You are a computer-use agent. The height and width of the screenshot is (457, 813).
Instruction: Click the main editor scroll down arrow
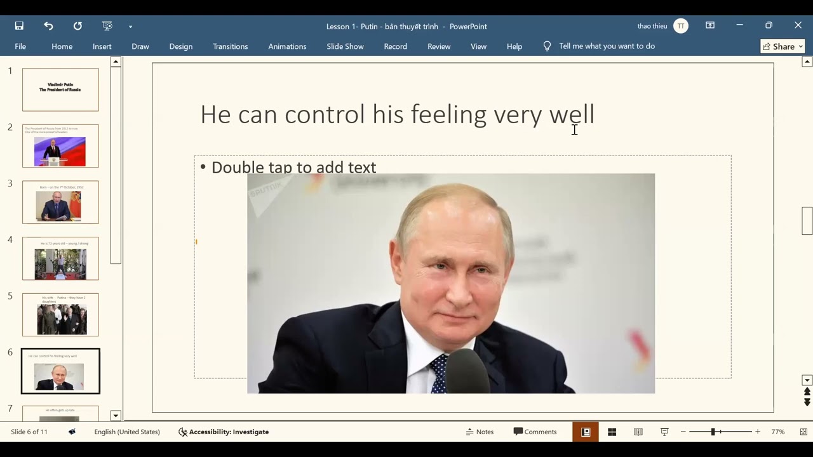pos(807,380)
